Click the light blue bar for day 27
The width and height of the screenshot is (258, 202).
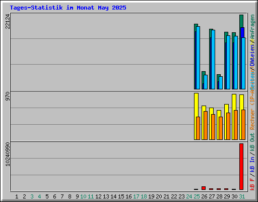[213, 60]
